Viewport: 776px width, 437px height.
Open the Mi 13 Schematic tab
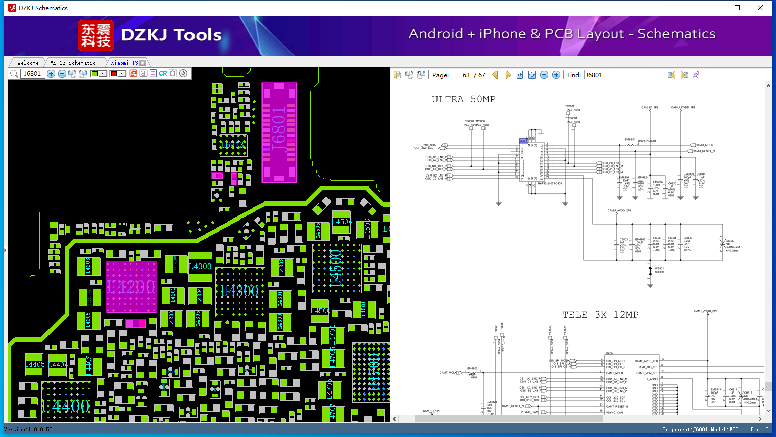(73, 63)
